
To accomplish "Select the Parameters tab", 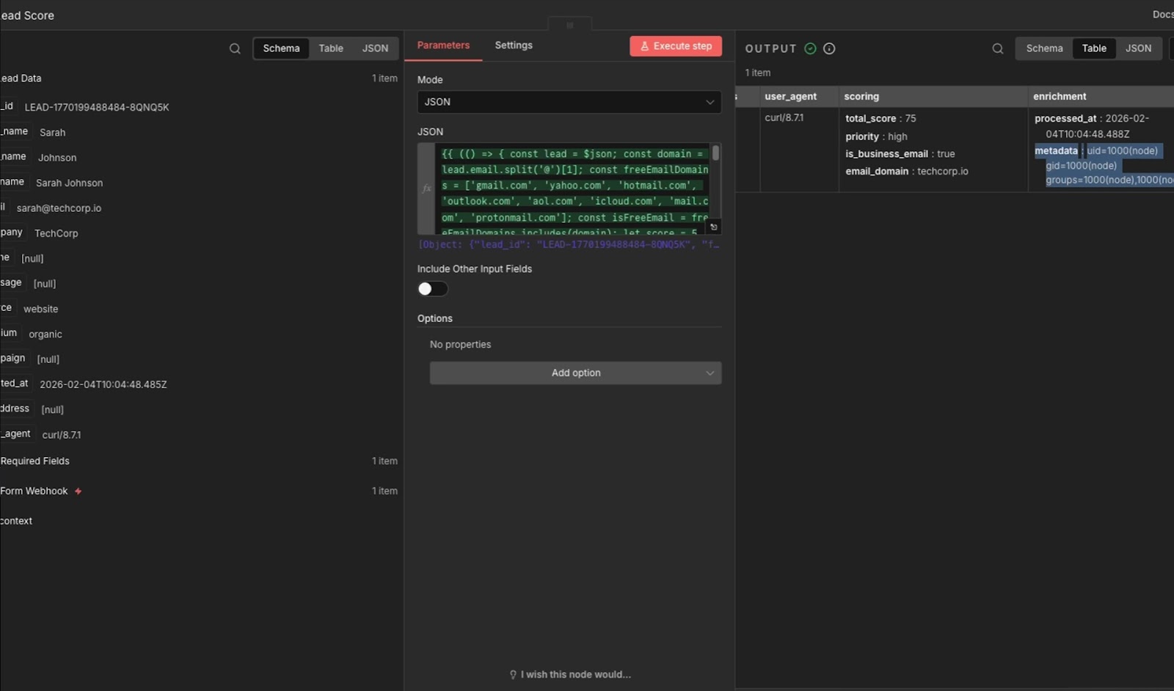I will (x=443, y=45).
